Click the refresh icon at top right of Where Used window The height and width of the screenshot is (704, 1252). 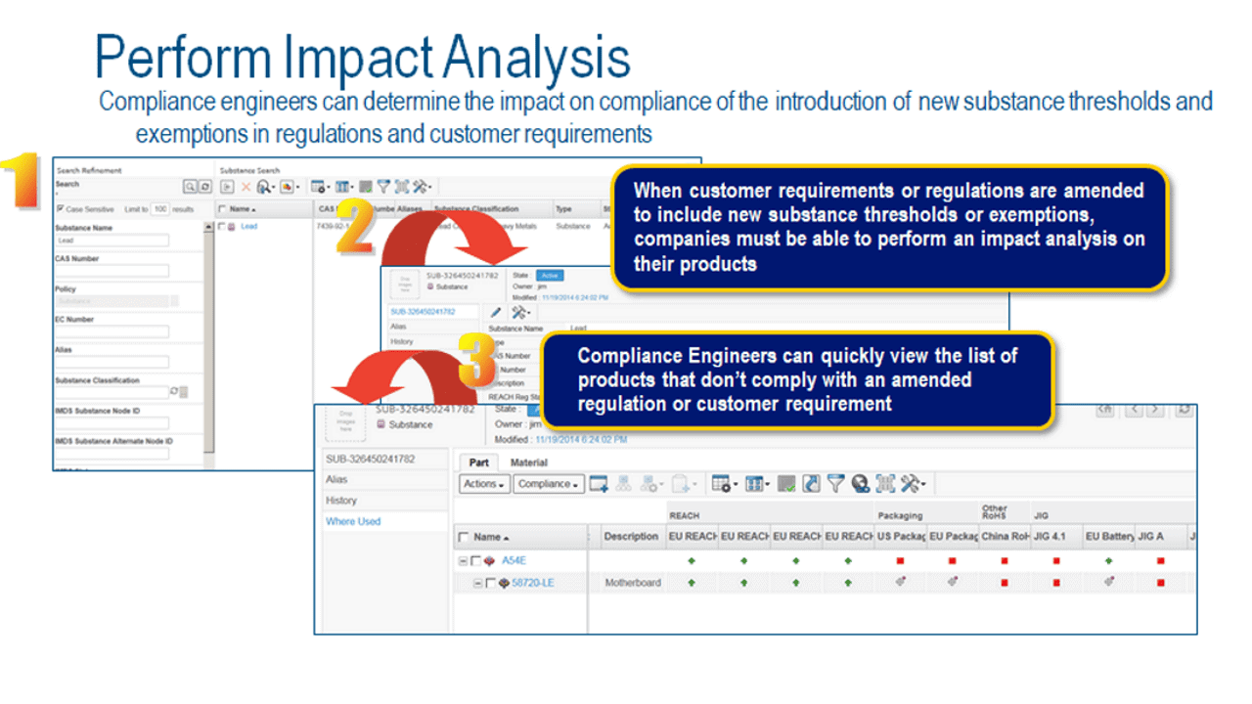pyautogui.click(x=1185, y=410)
